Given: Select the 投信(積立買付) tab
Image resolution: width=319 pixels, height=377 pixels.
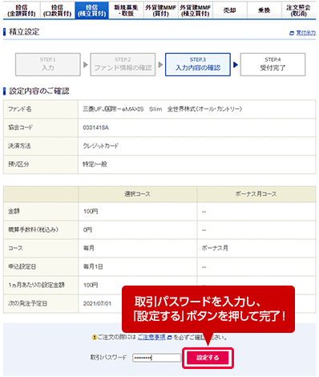Looking at the screenshot, I should tap(91, 10).
